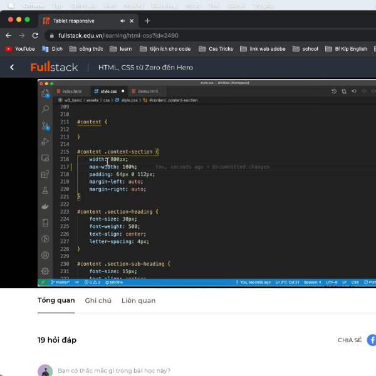Switch to the Liên quan tab
376x376 pixels.
[x=138, y=301]
